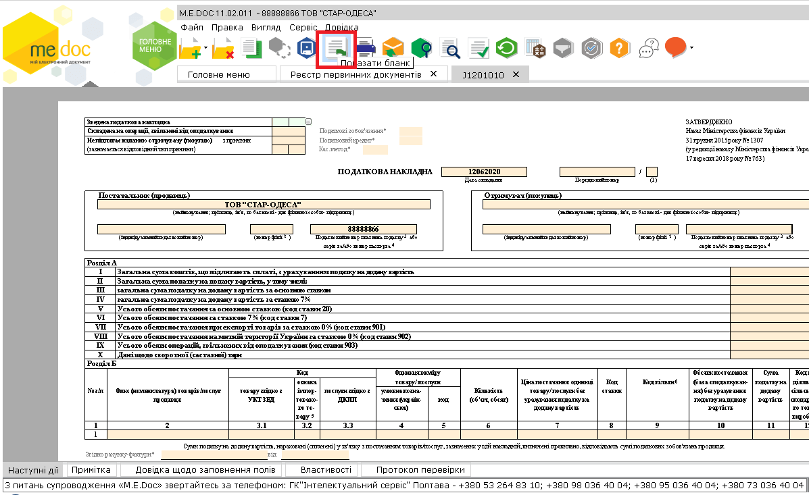Click the gray hexagons toolbar icon
Image resolution: width=809 pixels, height=495 pixels.
click(279, 49)
